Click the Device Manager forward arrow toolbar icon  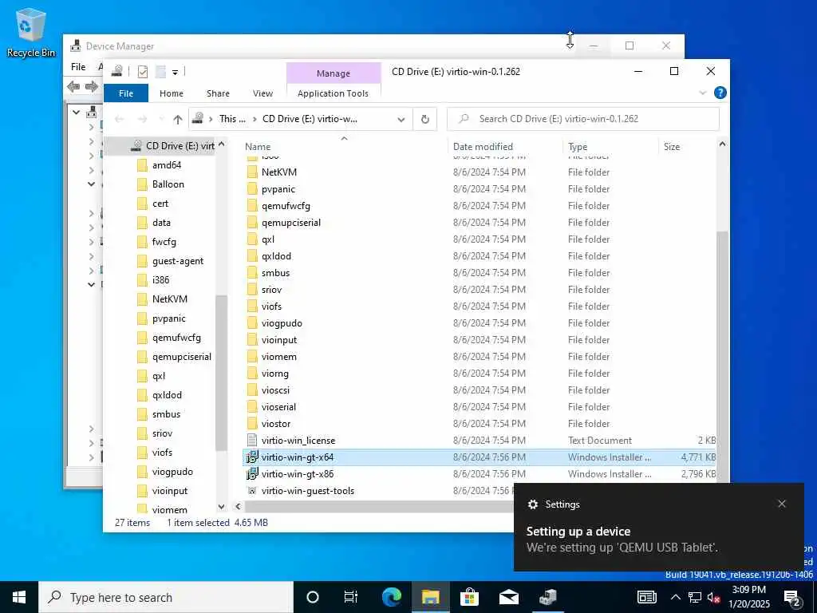tap(92, 86)
